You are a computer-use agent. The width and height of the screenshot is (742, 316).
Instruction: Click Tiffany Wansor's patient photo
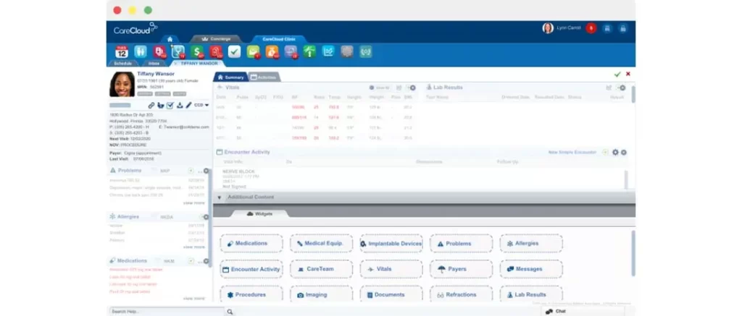(122, 84)
